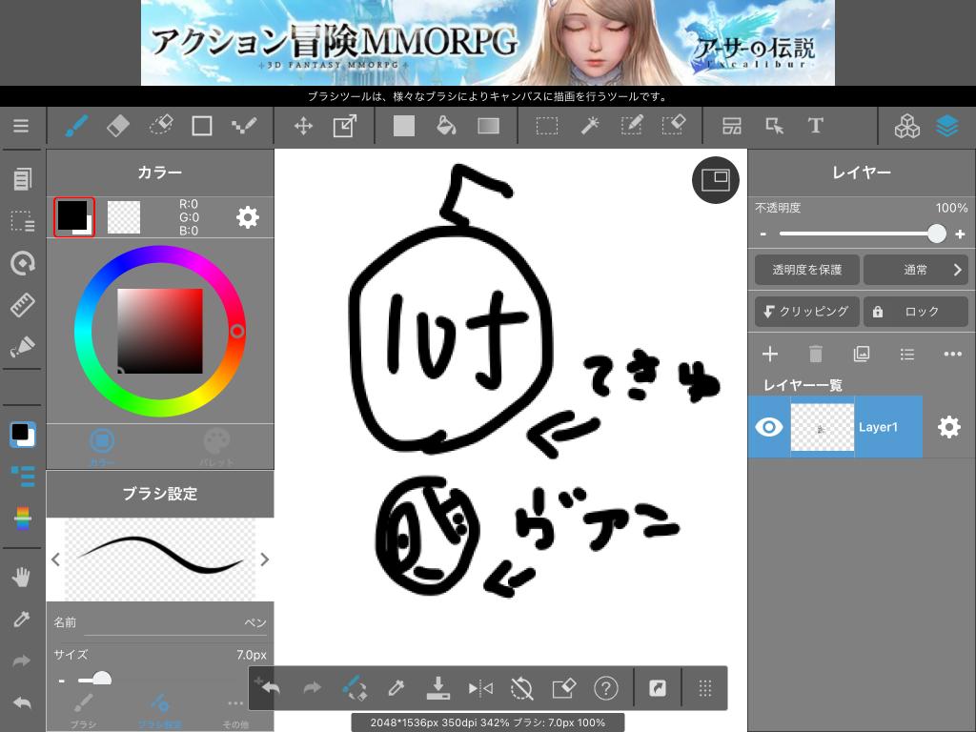Hide Layer1 using the eye icon

coord(769,427)
